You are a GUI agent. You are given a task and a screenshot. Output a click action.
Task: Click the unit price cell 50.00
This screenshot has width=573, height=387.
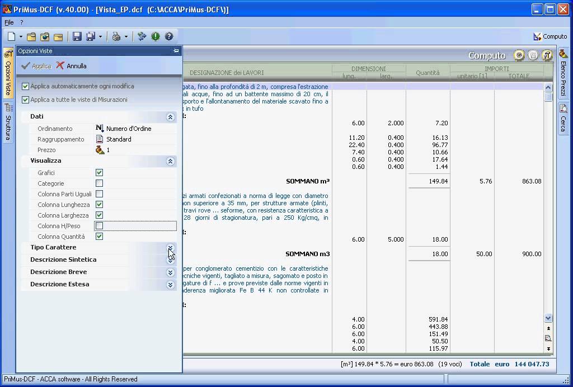(x=484, y=254)
